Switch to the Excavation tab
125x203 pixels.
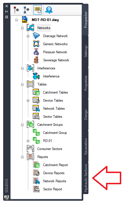click(x=86, y=146)
